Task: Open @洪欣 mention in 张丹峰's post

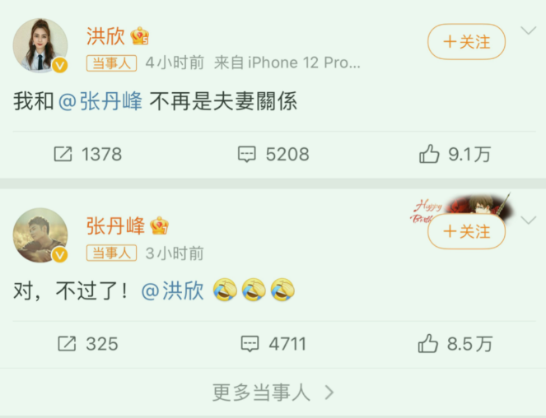Action: (x=172, y=290)
